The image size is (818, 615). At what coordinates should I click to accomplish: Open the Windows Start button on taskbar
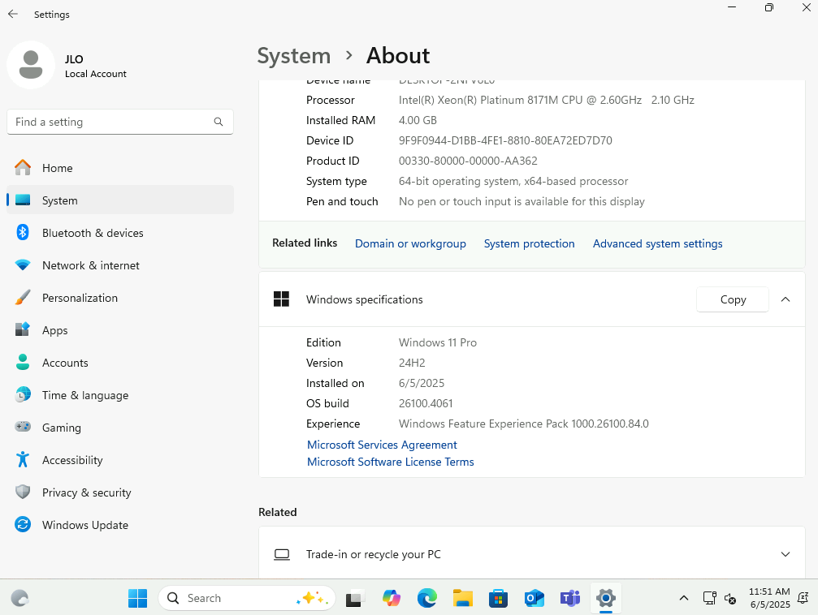coord(138,598)
